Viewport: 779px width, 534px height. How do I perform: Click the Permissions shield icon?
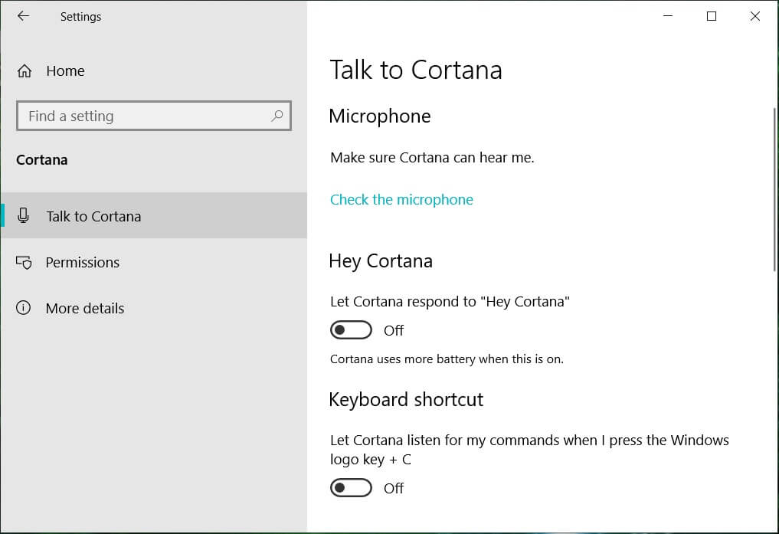point(24,262)
